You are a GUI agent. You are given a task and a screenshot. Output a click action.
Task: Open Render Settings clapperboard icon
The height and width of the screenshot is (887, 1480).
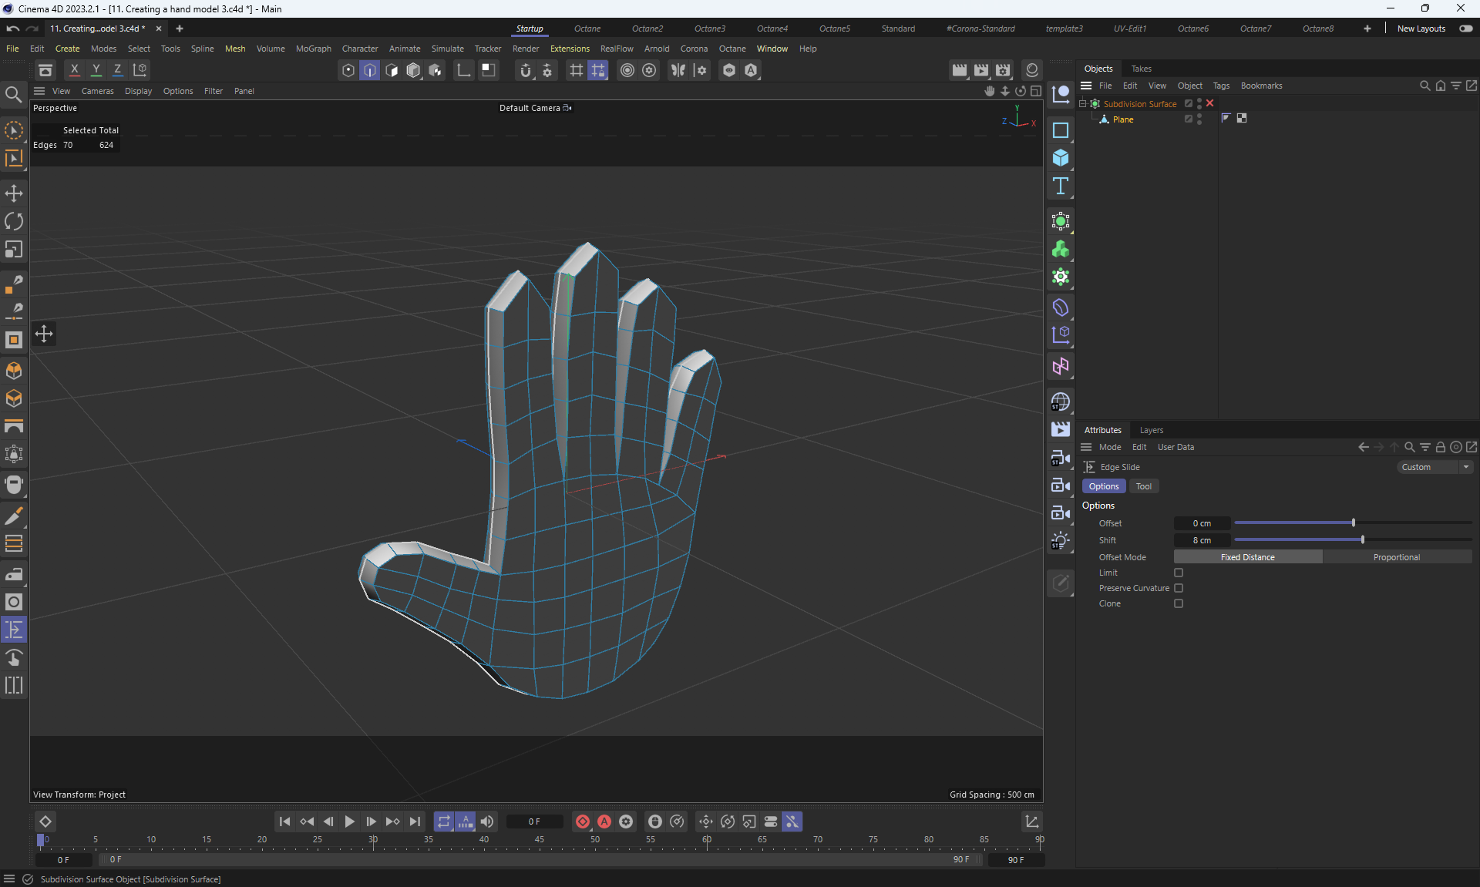pyautogui.click(x=1003, y=70)
